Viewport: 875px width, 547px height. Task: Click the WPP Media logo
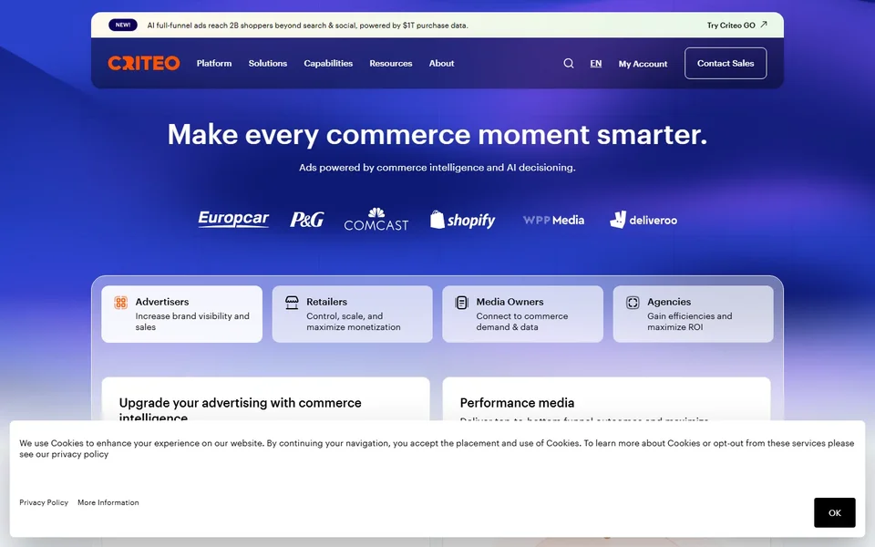coord(553,220)
